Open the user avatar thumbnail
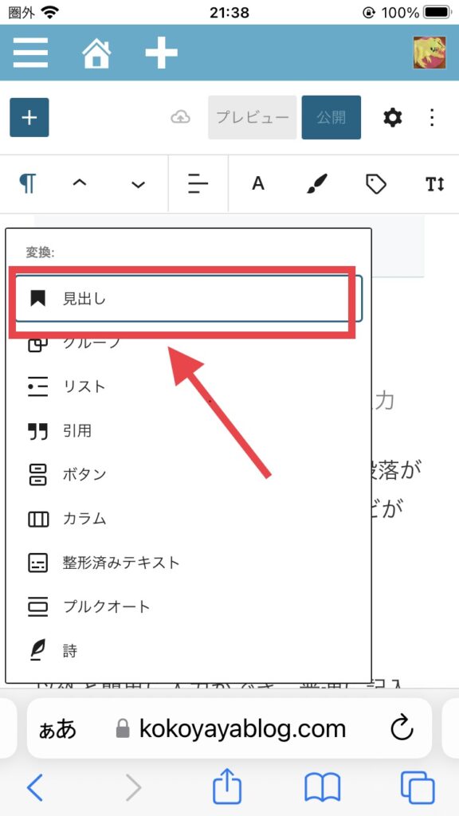The height and width of the screenshot is (816, 459). 430,53
